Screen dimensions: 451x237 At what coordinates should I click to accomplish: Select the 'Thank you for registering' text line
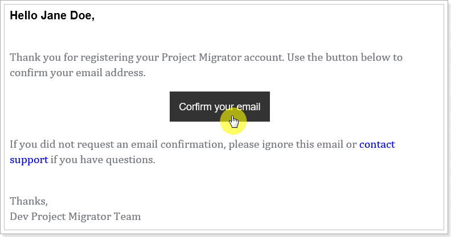206,57
